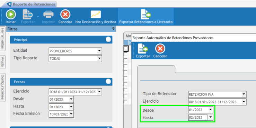Click the Iniciar green play icon

11,14
